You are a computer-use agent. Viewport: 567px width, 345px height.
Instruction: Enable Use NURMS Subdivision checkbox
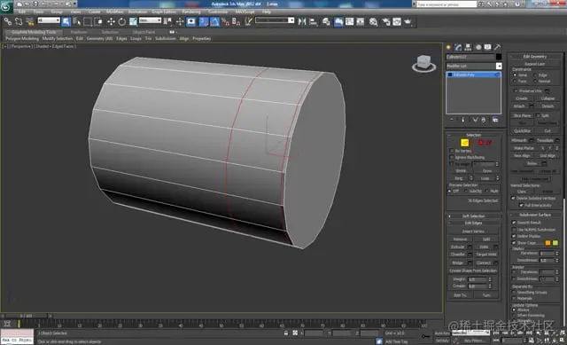coord(514,230)
